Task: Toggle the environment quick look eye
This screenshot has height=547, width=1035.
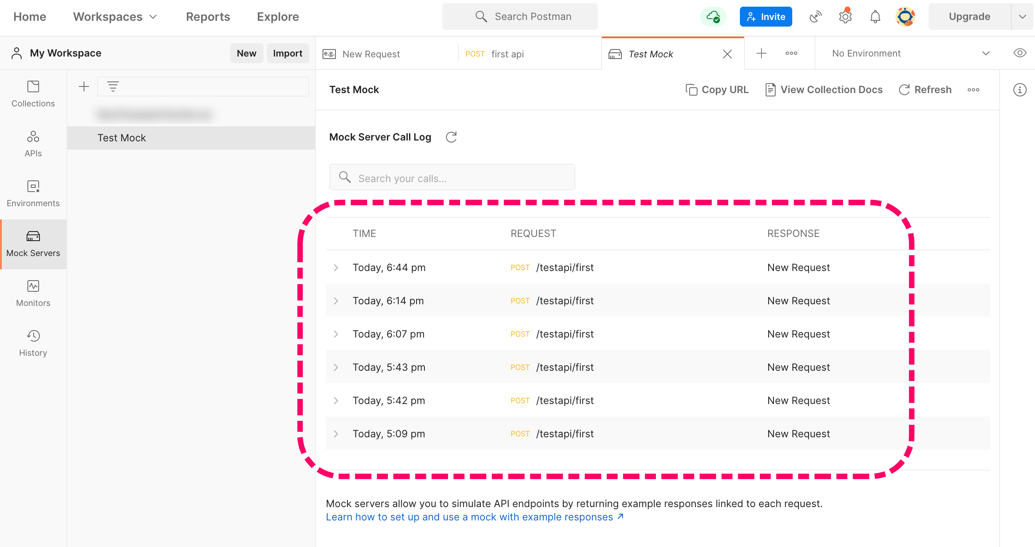Action: click(1020, 53)
